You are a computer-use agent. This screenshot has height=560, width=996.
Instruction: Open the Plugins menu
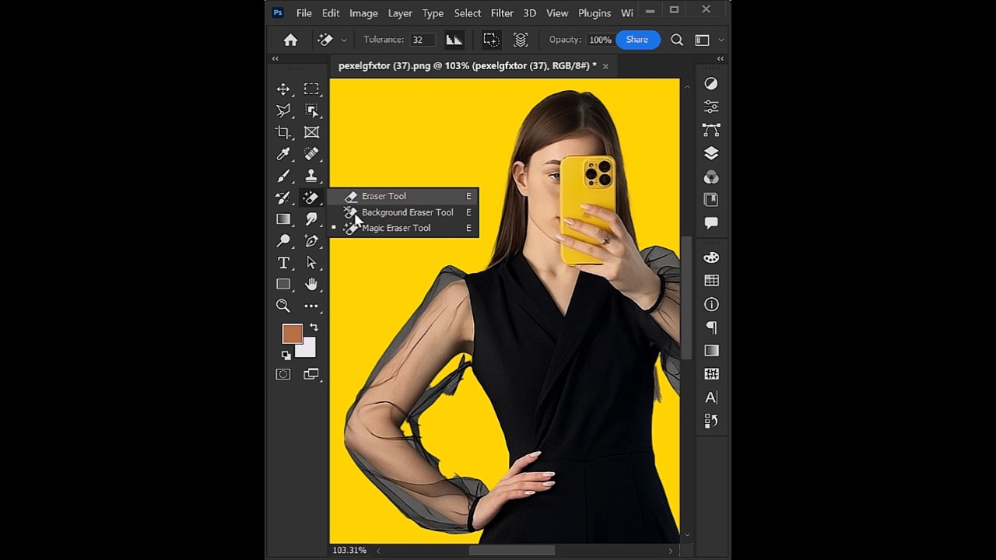tap(594, 13)
